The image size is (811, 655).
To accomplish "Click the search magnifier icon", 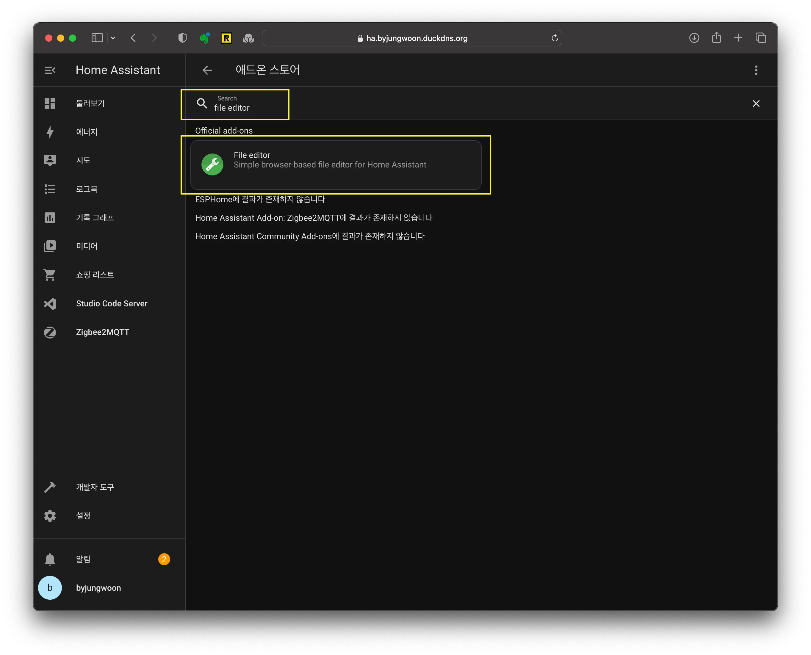I will point(202,104).
